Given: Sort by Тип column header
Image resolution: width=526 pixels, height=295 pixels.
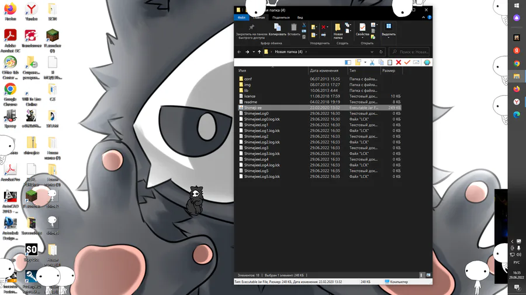Looking at the screenshot, I should coord(352,71).
